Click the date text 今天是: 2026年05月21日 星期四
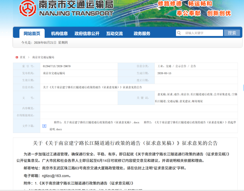Image resolution: width=244 pixels, height=191 pixels. click(x=44, y=43)
